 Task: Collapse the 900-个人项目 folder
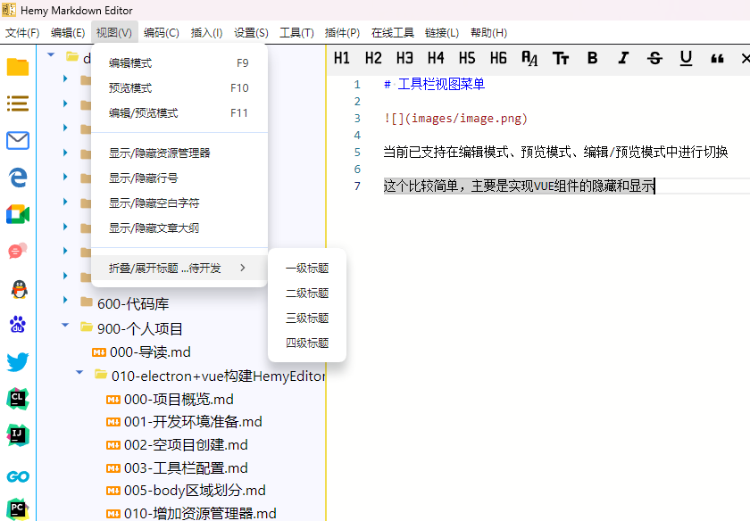click(x=65, y=327)
